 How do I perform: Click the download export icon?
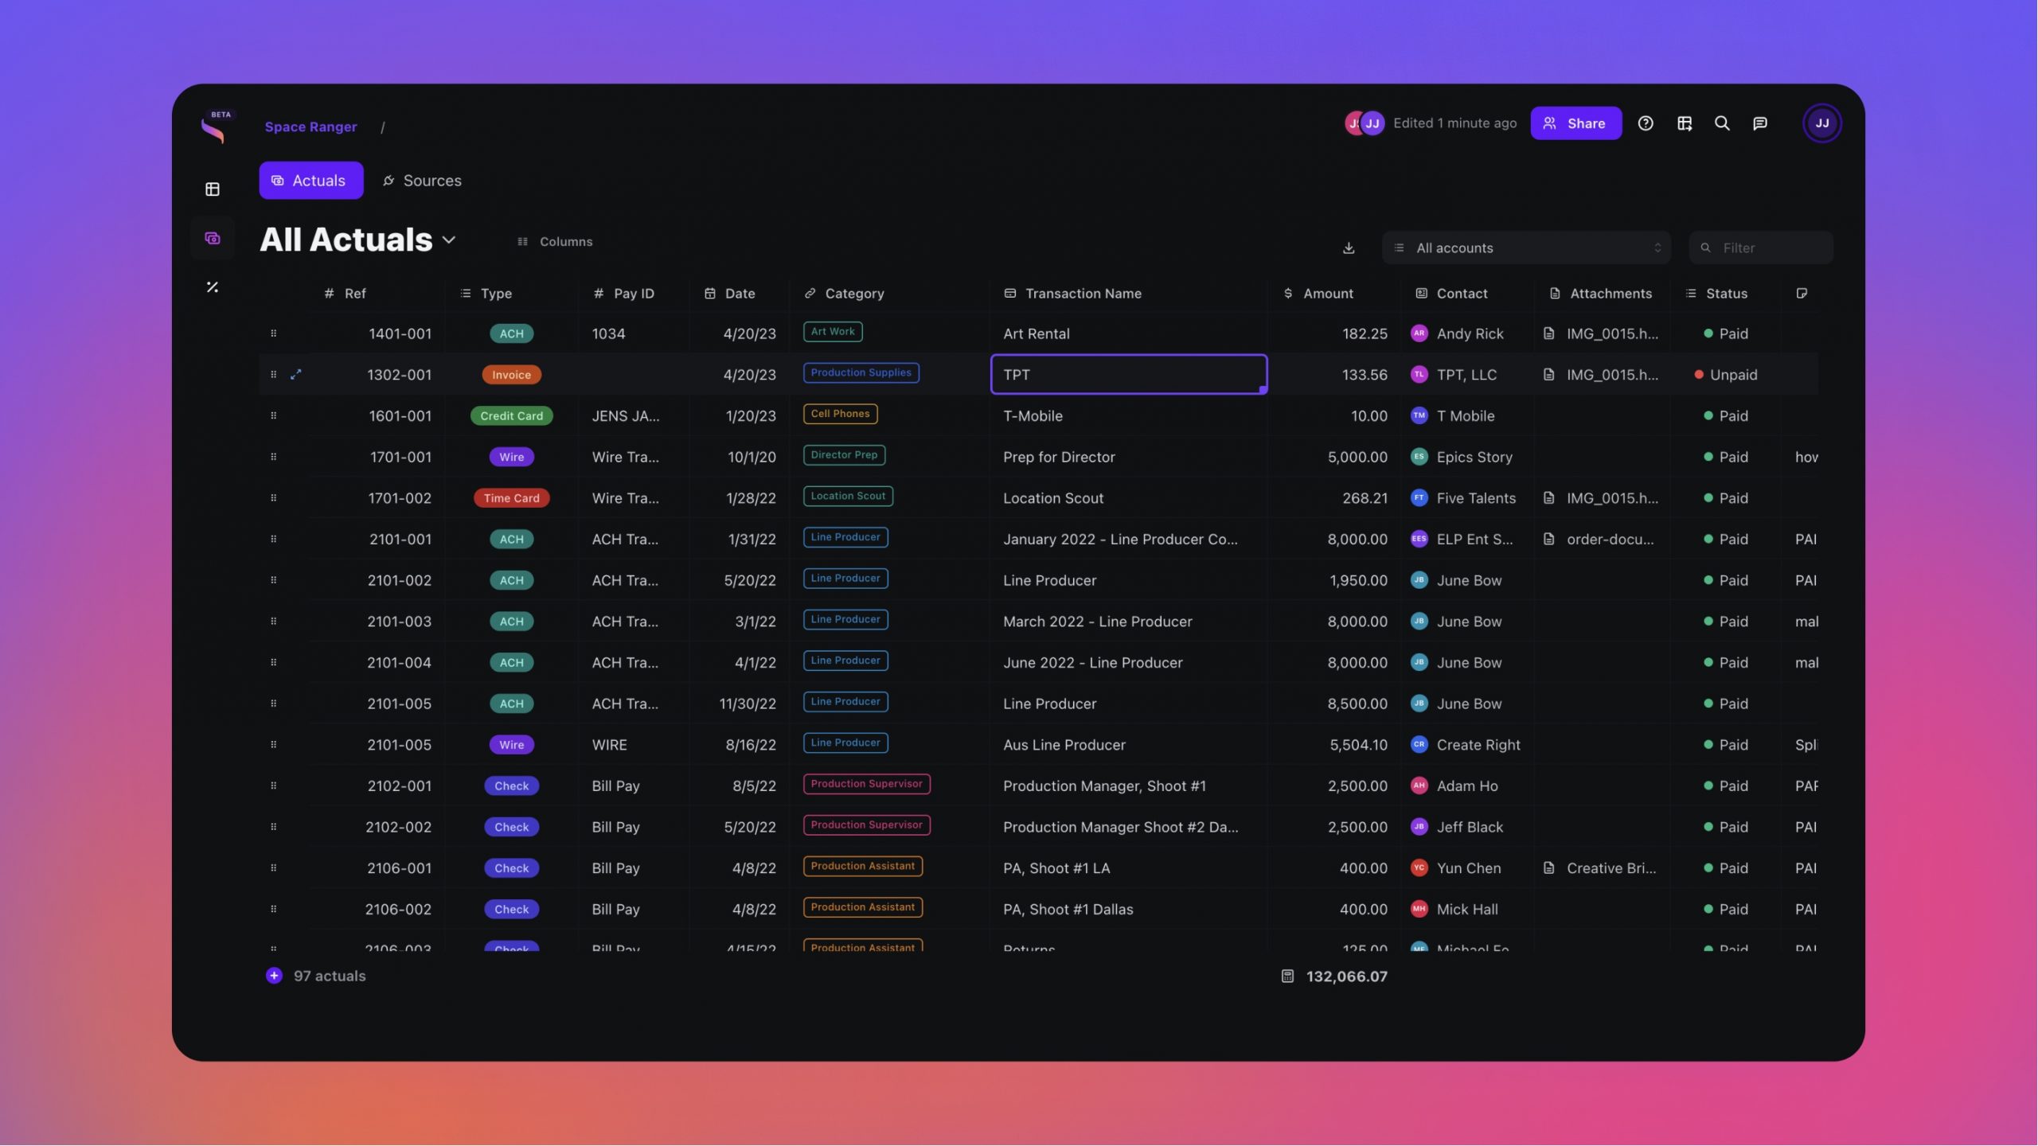tap(1348, 248)
